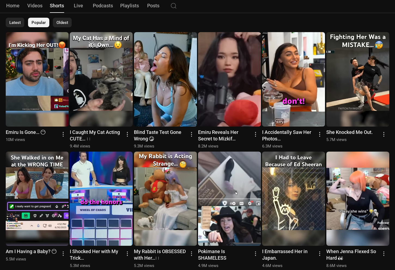
Task: Click the '9.3M views' count text
Action: coord(144,146)
